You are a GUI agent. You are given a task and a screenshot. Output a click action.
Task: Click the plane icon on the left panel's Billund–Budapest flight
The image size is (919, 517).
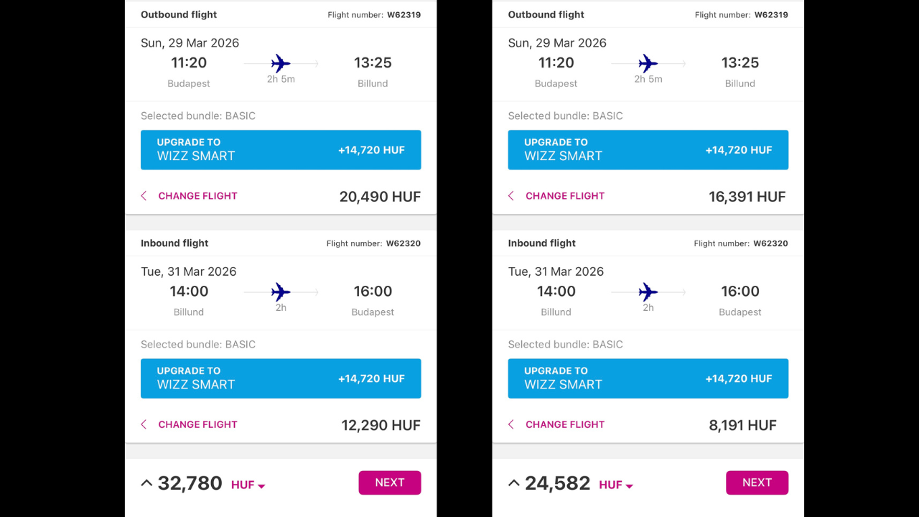tap(281, 292)
